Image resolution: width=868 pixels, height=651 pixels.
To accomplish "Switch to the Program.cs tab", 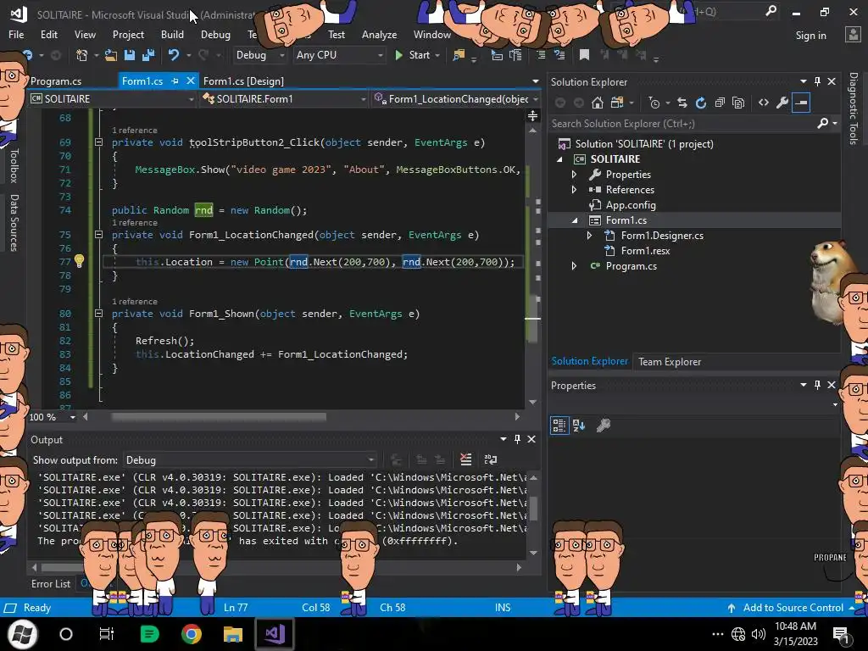I will coord(55,81).
